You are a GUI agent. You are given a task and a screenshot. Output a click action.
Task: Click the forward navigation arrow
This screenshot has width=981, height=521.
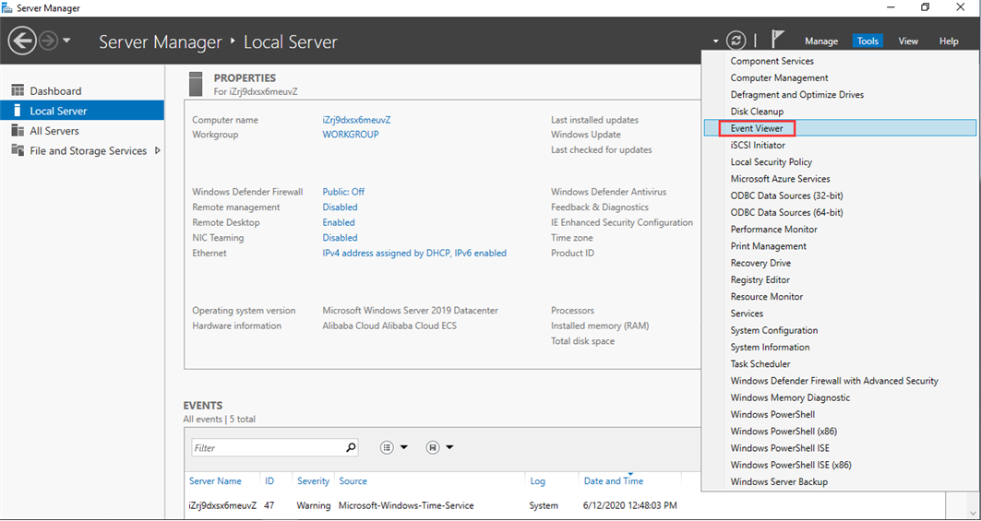(x=48, y=41)
